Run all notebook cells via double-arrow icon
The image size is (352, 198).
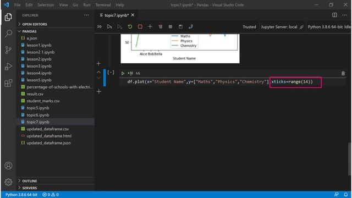coord(100,27)
